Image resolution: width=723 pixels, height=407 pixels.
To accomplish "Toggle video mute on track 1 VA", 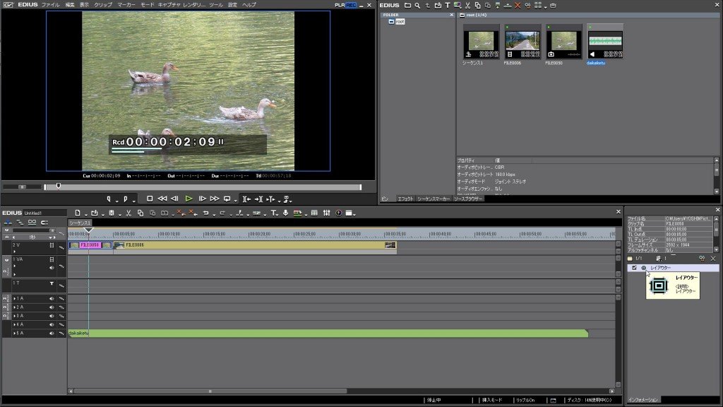I will pyautogui.click(x=52, y=260).
